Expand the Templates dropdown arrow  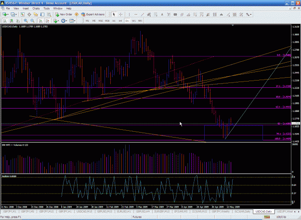coord(75,21)
